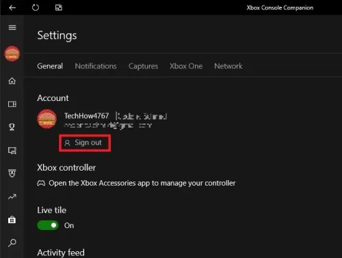
Task: Select the General settings tab
Action: click(x=50, y=66)
